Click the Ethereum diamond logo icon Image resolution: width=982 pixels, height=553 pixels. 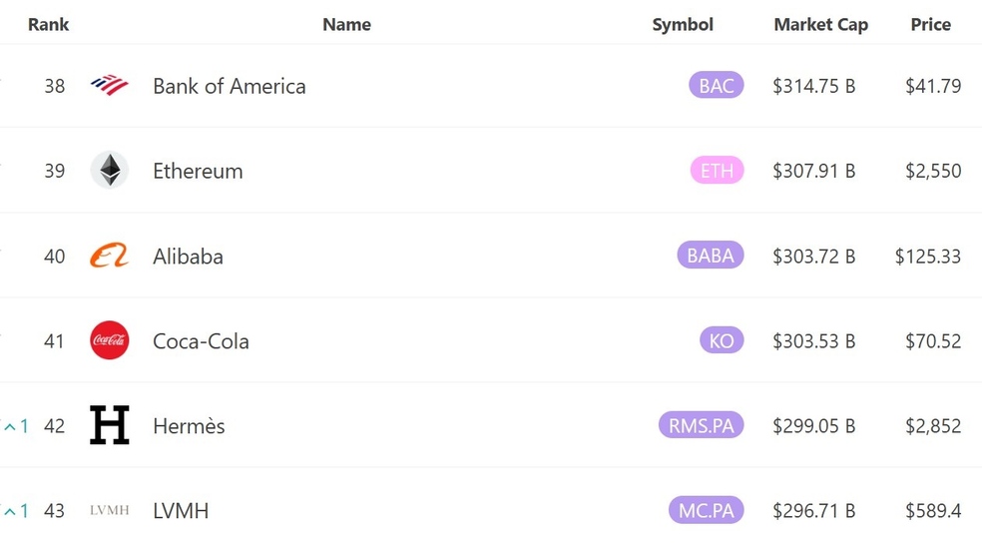point(110,171)
